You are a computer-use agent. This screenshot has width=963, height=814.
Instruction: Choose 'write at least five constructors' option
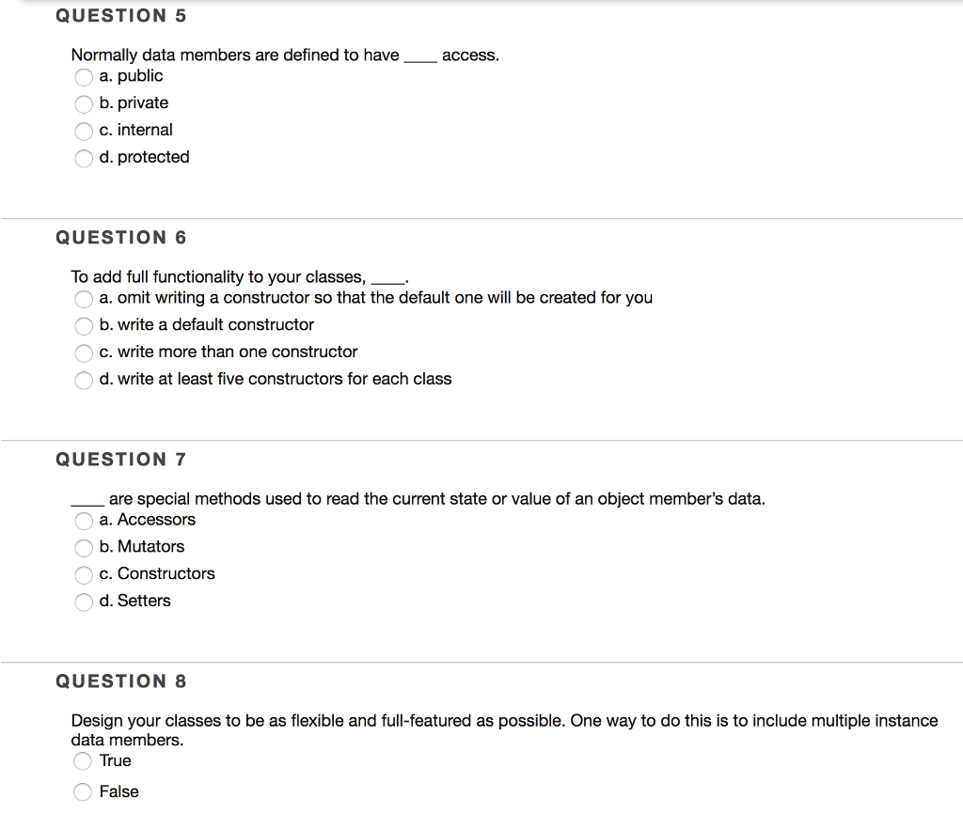(x=83, y=380)
